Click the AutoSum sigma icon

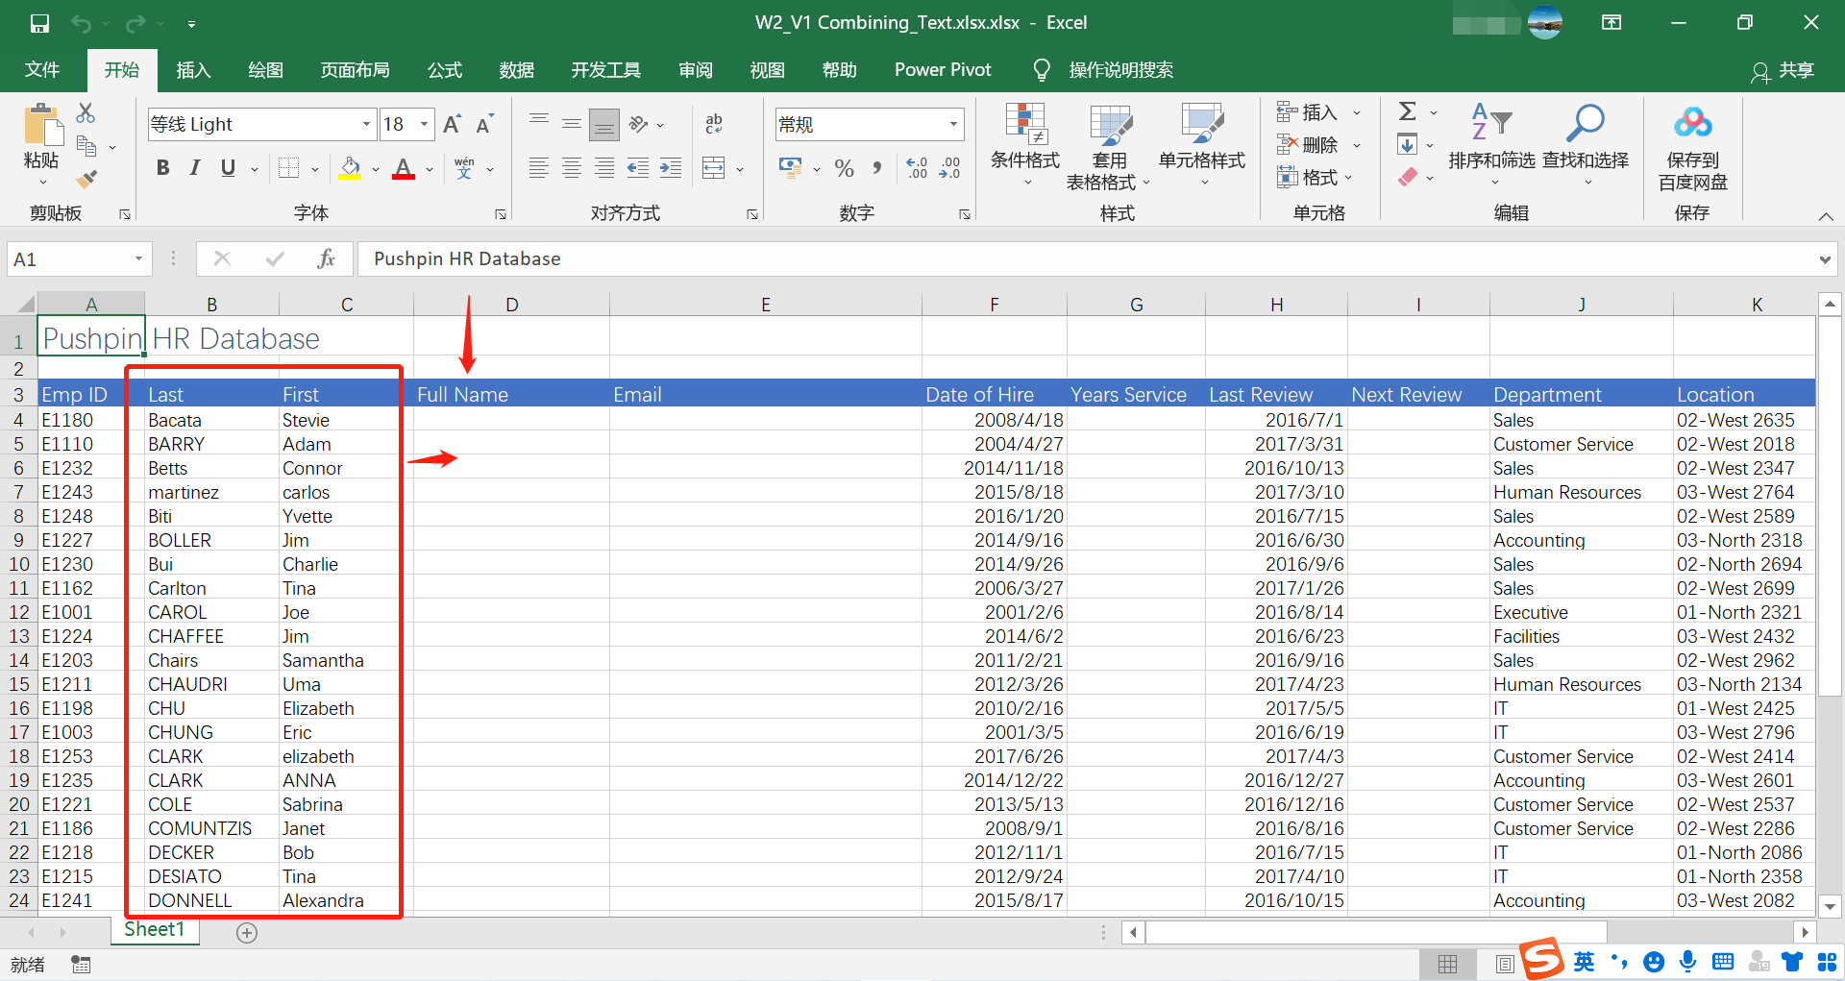tap(1406, 110)
